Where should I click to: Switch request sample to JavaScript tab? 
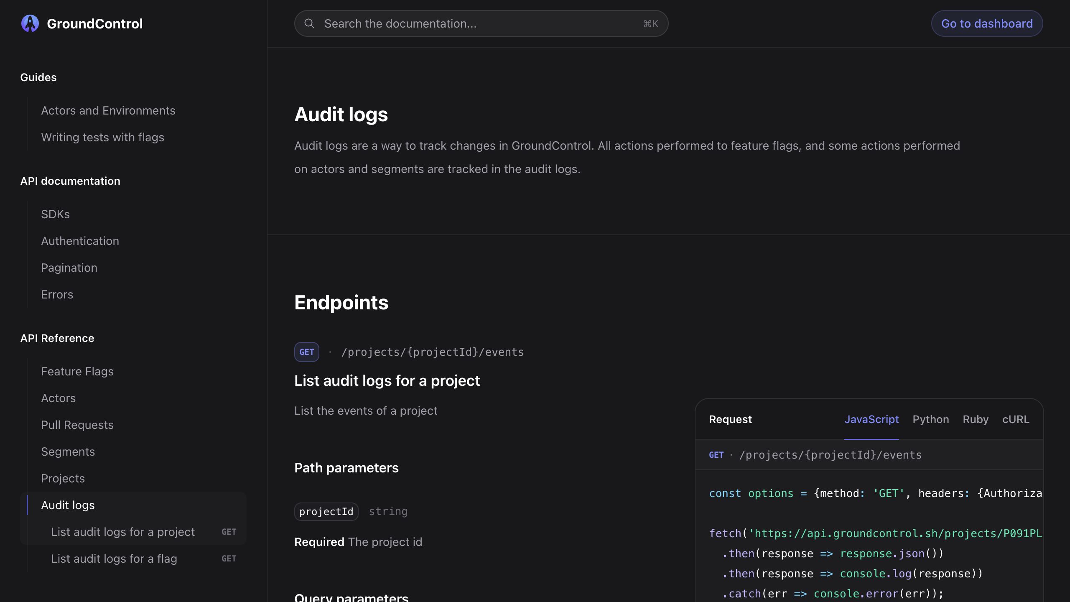(871, 419)
